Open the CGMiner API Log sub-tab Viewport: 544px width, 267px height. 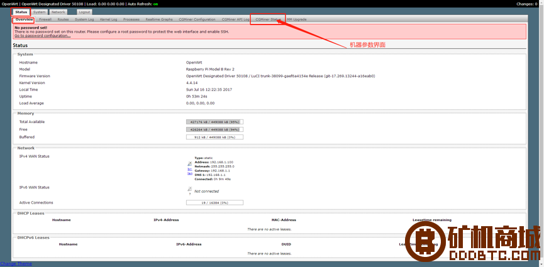236,19
